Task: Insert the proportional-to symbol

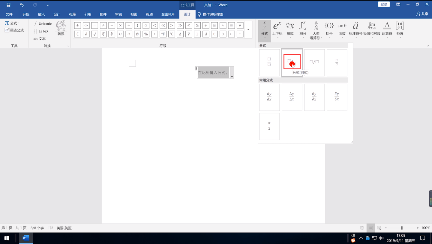Action: (x=146, y=26)
